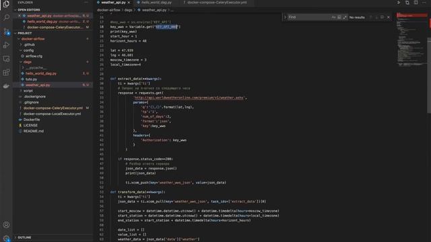Close the Find widget

(389, 17)
